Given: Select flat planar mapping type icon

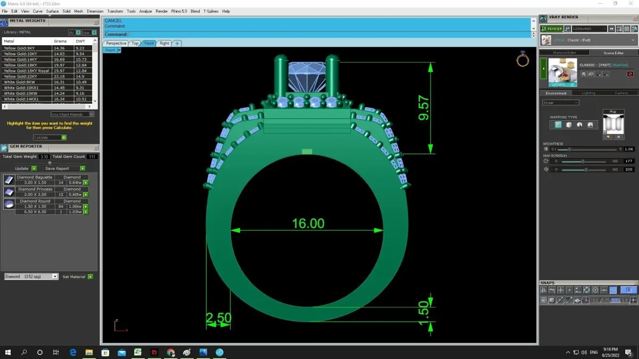Looking at the screenshot, I should click(x=559, y=125).
